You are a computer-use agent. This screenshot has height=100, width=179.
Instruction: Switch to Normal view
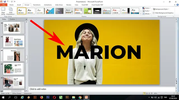coord(144,93)
